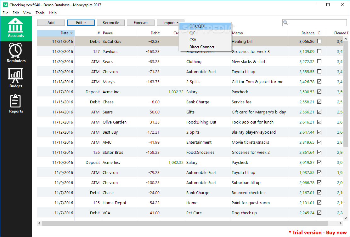The image size is (350, 237).
Task: Uncheck cleared box for Chase Service fee row
Action: click(319, 101)
